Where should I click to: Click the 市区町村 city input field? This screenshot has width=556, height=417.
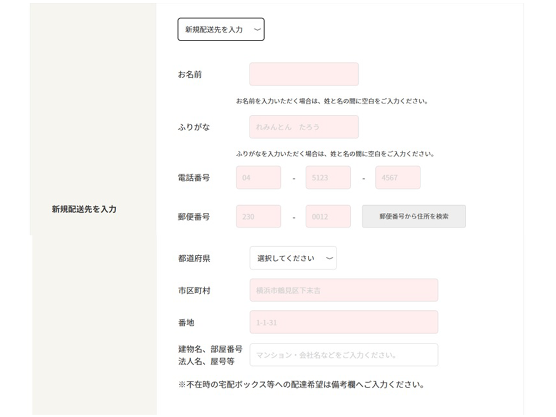(x=344, y=290)
